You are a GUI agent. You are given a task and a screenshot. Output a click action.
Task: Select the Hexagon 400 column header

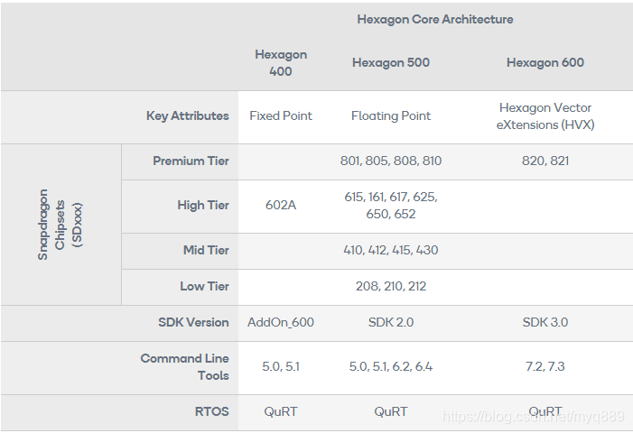281,63
